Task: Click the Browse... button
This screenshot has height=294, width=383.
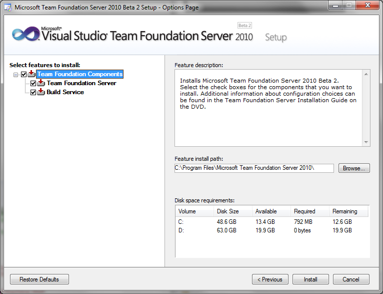Action: pyautogui.click(x=354, y=168)
